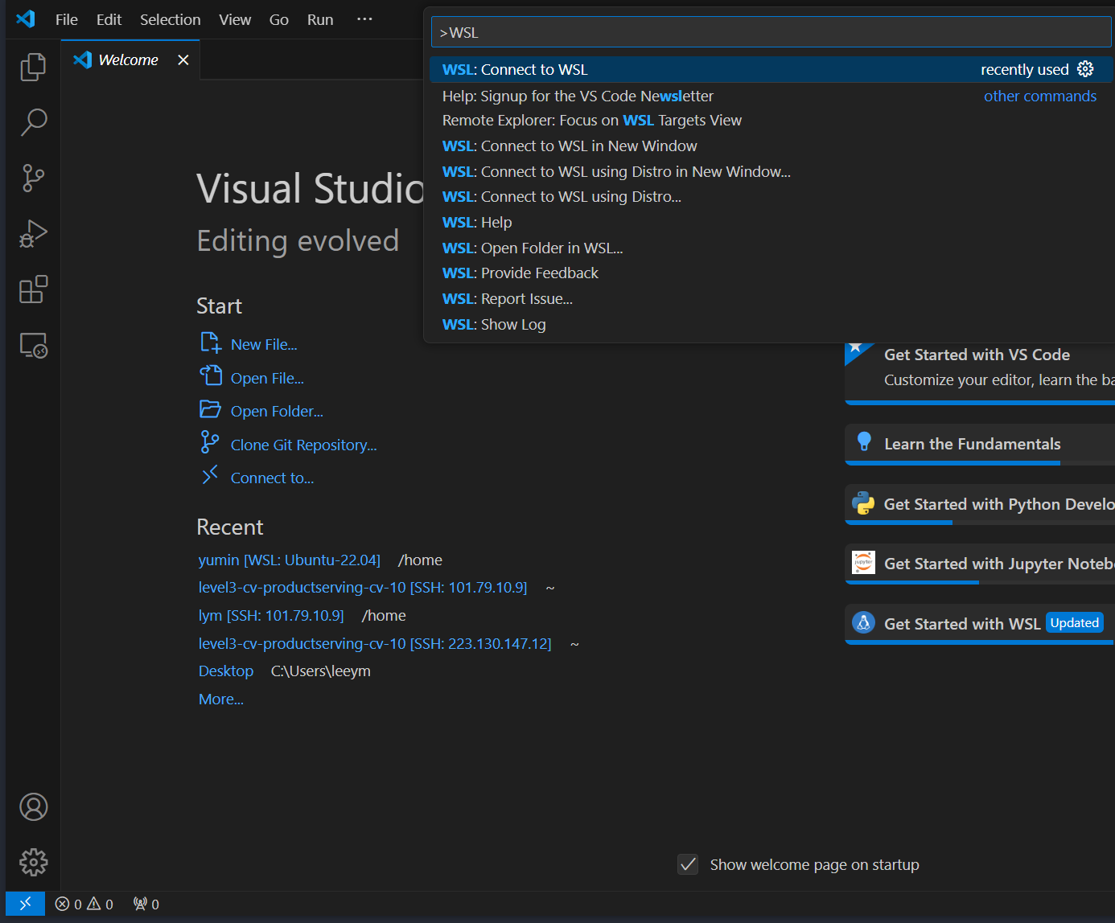
Task: Click the New File icon under Start
Action: [x=211, y=343]
